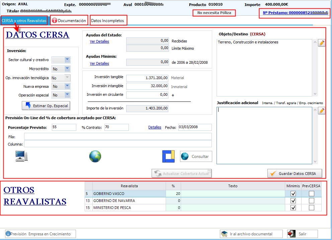Click Ir al archivo documental button

(x=251, y=234)
